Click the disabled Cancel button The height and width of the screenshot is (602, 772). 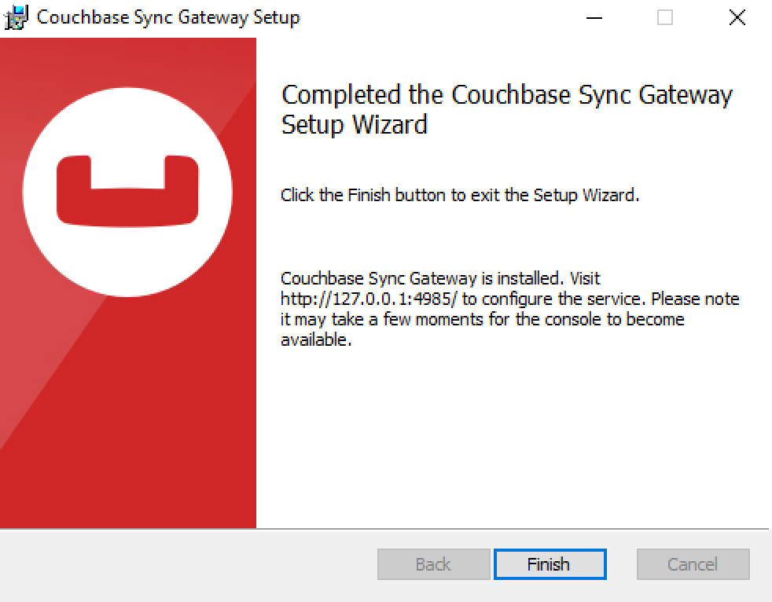click(693, 564)
